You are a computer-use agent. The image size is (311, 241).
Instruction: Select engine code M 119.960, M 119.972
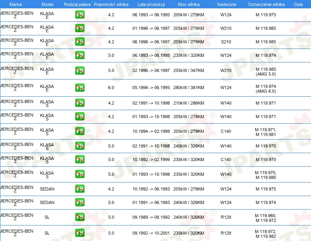click(266, 218)
